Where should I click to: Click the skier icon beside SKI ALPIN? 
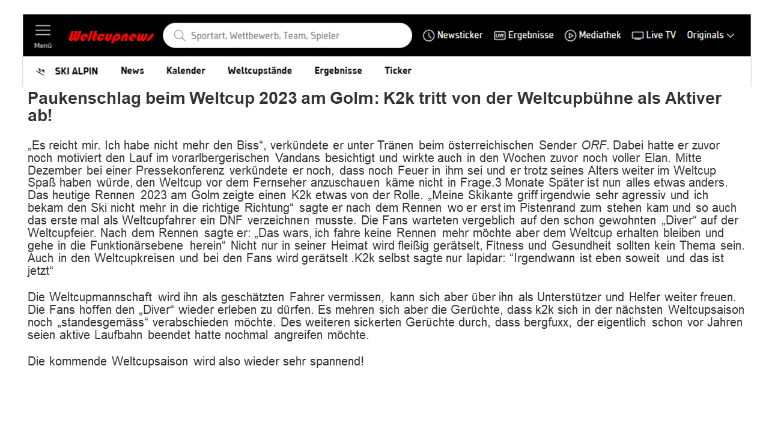[x=41, y=71]
